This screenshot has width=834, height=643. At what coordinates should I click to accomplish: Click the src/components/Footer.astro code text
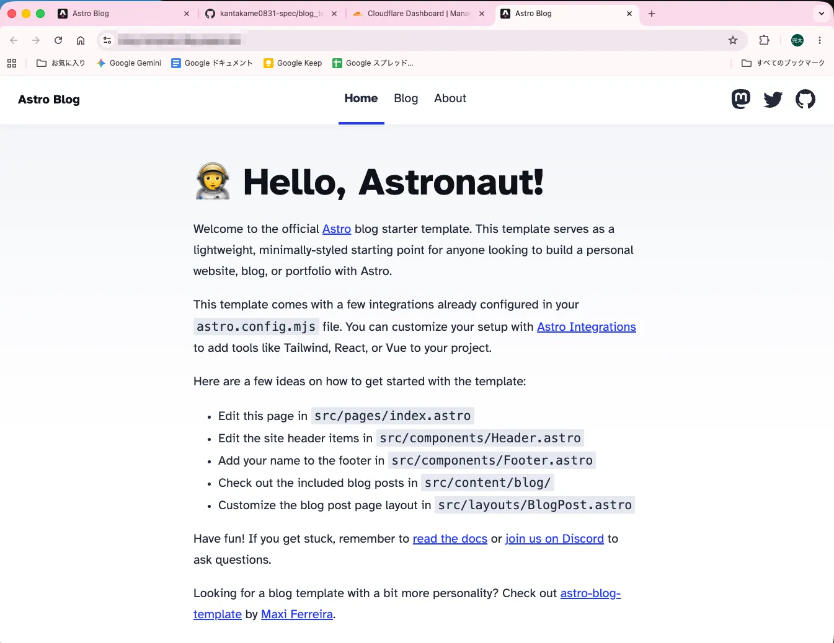pos(492,460)
